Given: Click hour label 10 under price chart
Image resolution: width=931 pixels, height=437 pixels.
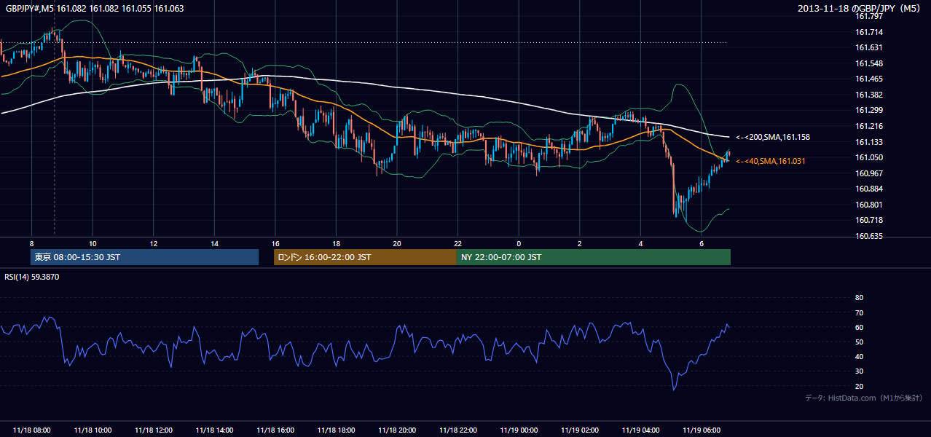Looking at the screenshot, I should (93, 243).
